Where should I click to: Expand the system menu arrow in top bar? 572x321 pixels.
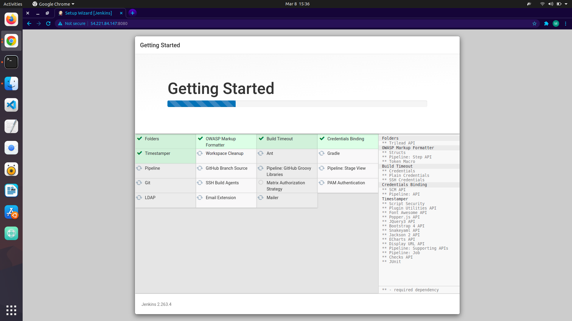(566, 4)
